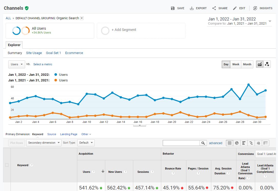Tick the select-all rows checkbox
Image resolution: width=278 pixels, height=191 pixels.
[x=7, y=165]
